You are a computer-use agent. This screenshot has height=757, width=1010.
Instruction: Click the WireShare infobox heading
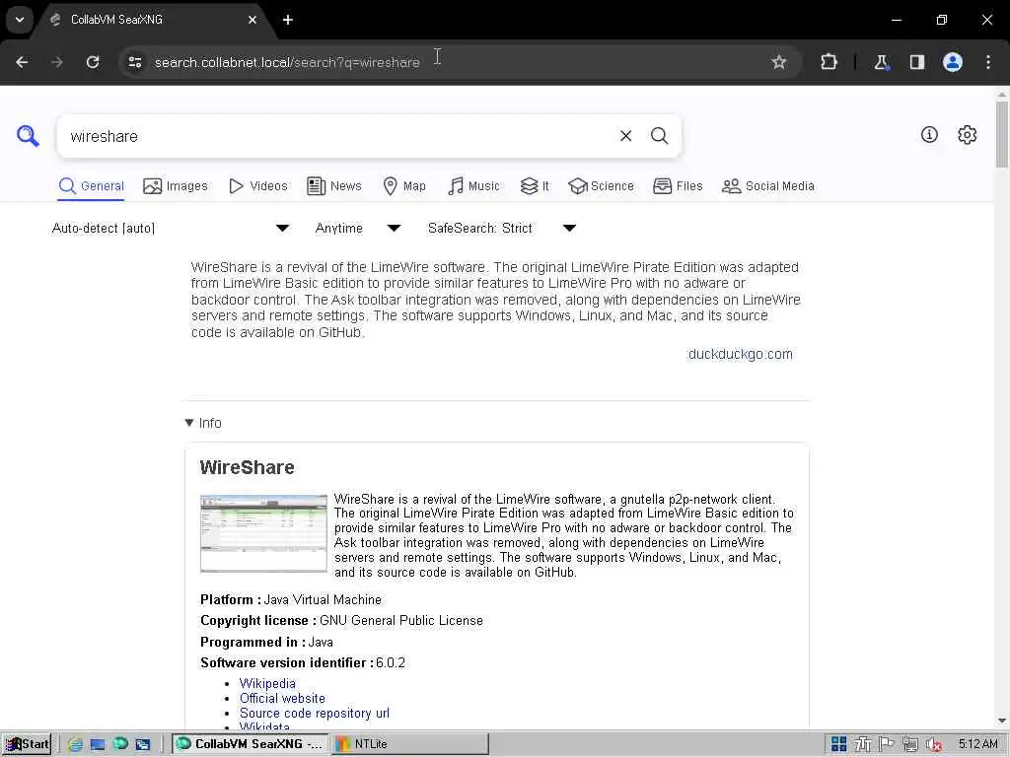(x=247, y=467)
